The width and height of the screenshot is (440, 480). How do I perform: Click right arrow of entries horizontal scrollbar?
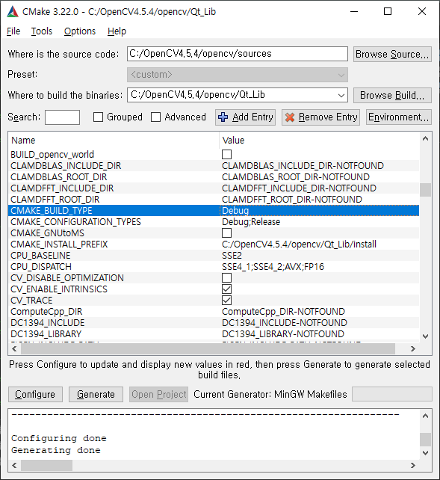coord(413,348)
